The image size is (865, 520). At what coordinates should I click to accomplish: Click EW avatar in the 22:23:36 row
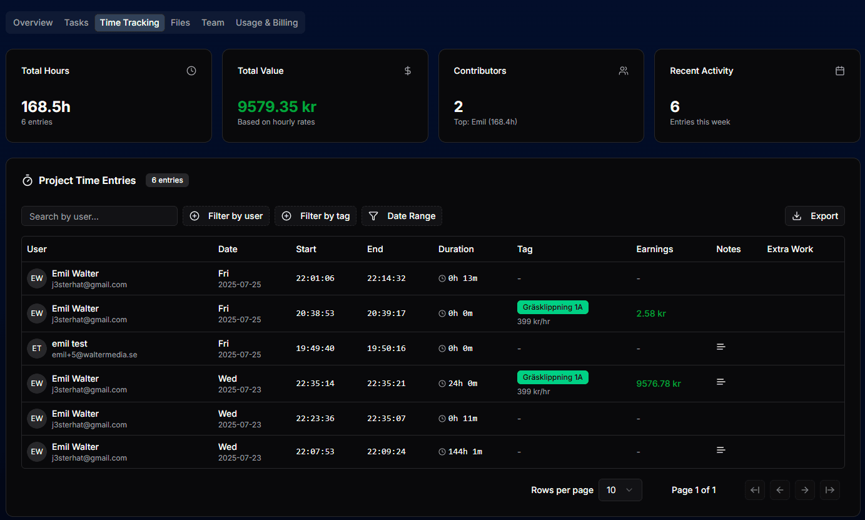tap(37, 419)
